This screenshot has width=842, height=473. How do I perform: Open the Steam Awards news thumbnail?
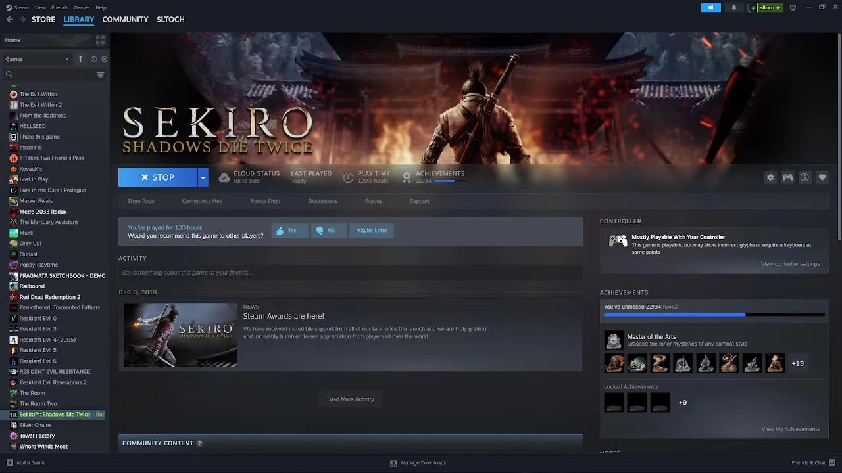tap(180, 334)
